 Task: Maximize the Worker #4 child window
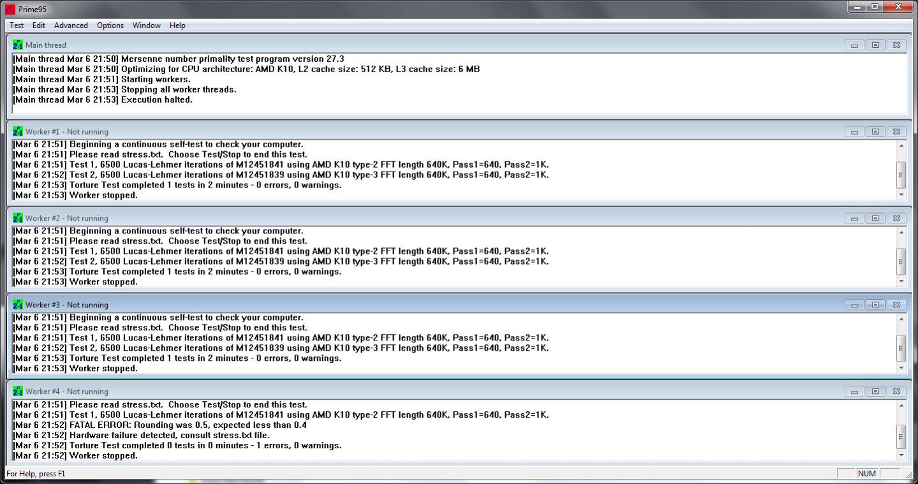pos(875,392)
